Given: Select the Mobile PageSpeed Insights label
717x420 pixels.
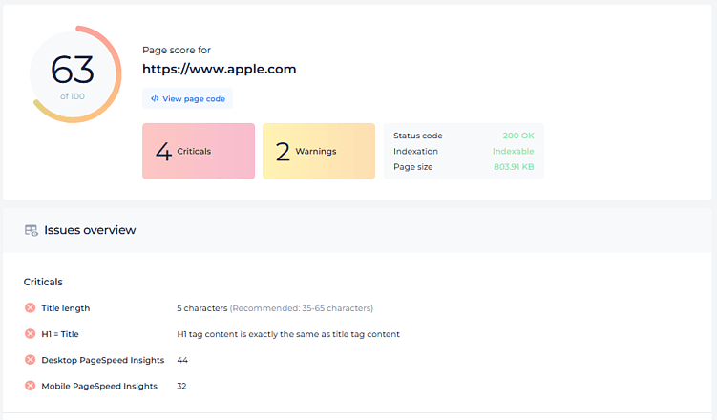Looking at the screenshot, I should click(x=99, y=386).
